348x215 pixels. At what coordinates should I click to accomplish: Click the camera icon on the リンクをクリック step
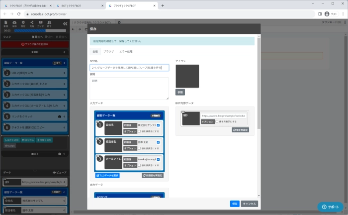60,116
